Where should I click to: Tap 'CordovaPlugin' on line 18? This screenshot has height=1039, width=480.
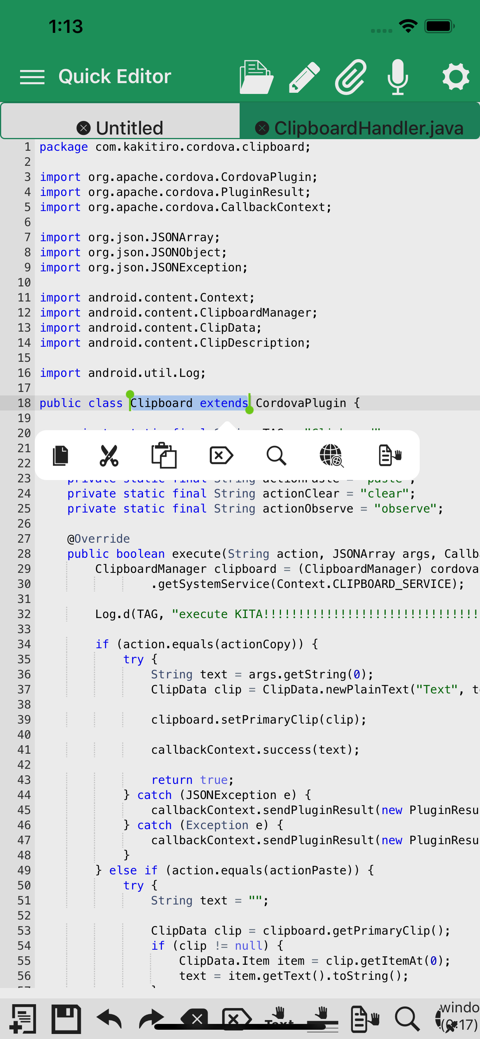tap(301, 403)
